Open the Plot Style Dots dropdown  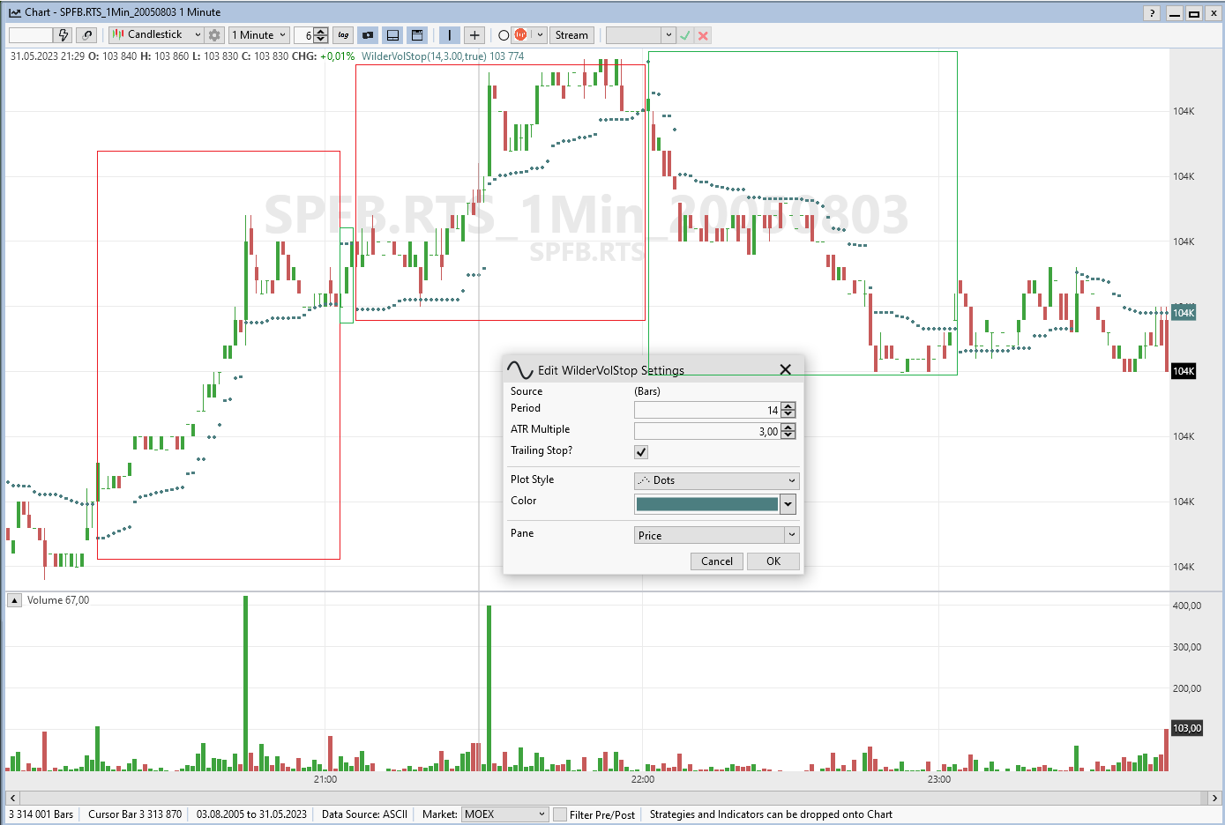[716, 480]
